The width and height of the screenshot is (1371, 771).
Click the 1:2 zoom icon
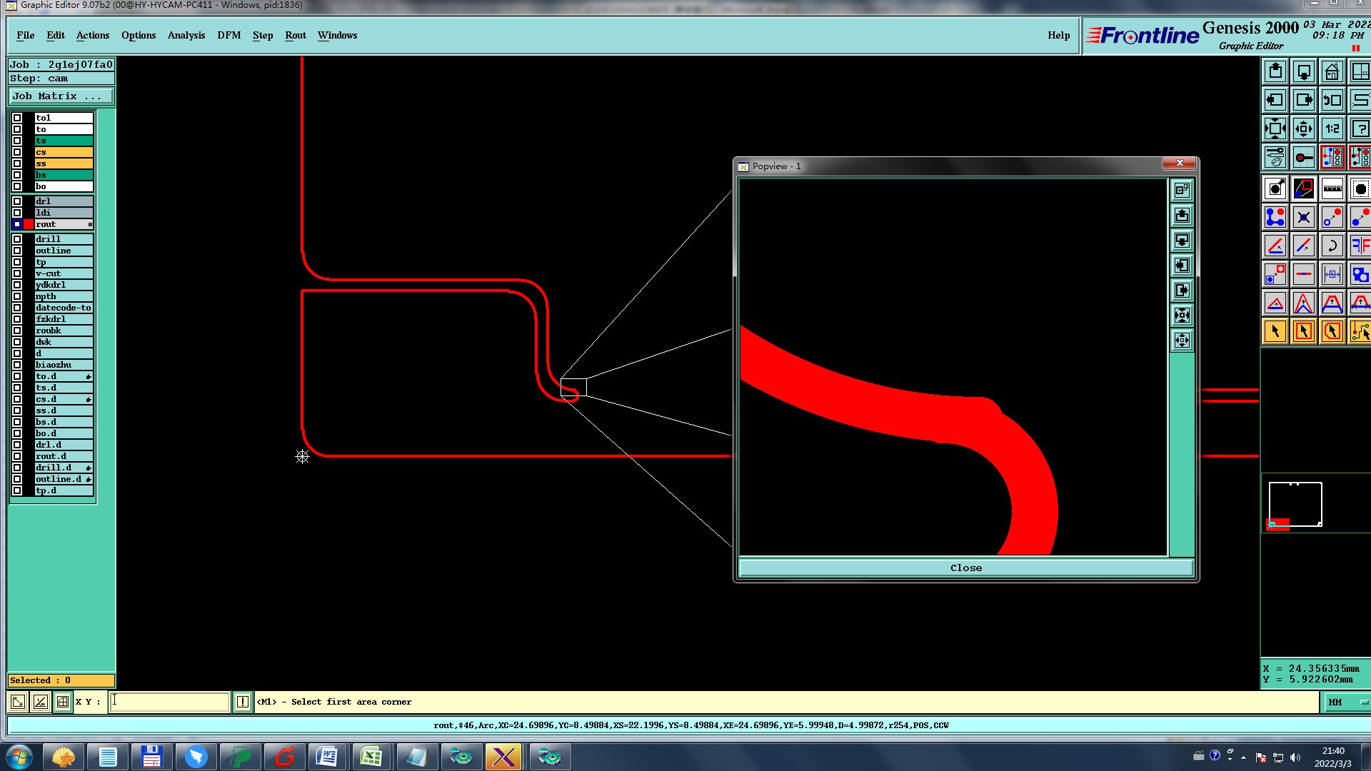click(1332, 129)
